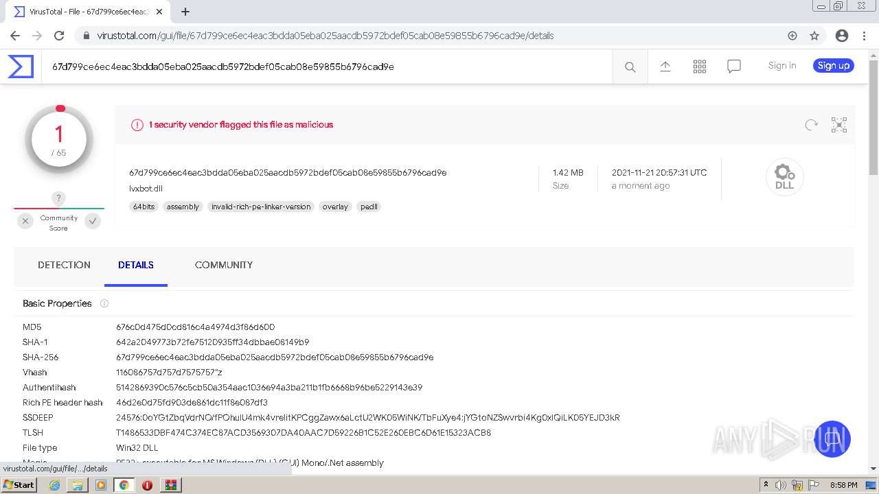
Task: Close the VirusTotal browser tab
Action: [x=158, y=12]
